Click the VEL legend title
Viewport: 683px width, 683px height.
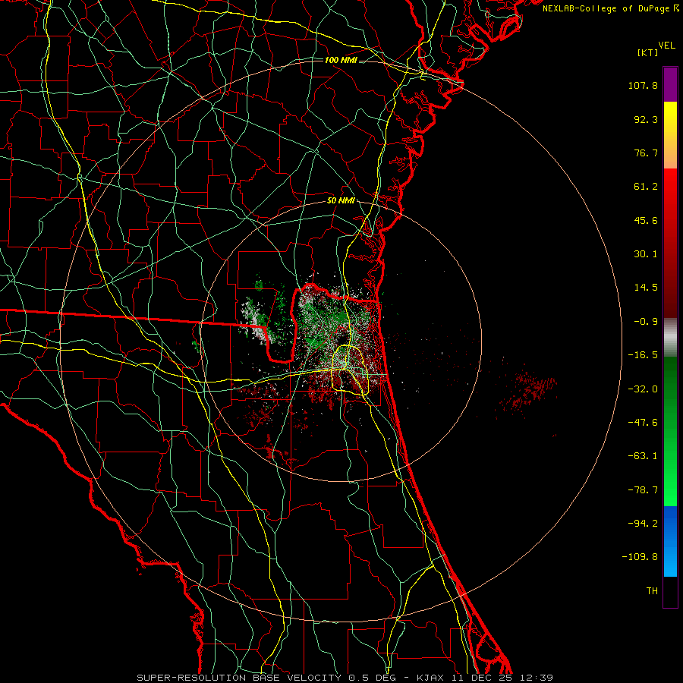666,46
